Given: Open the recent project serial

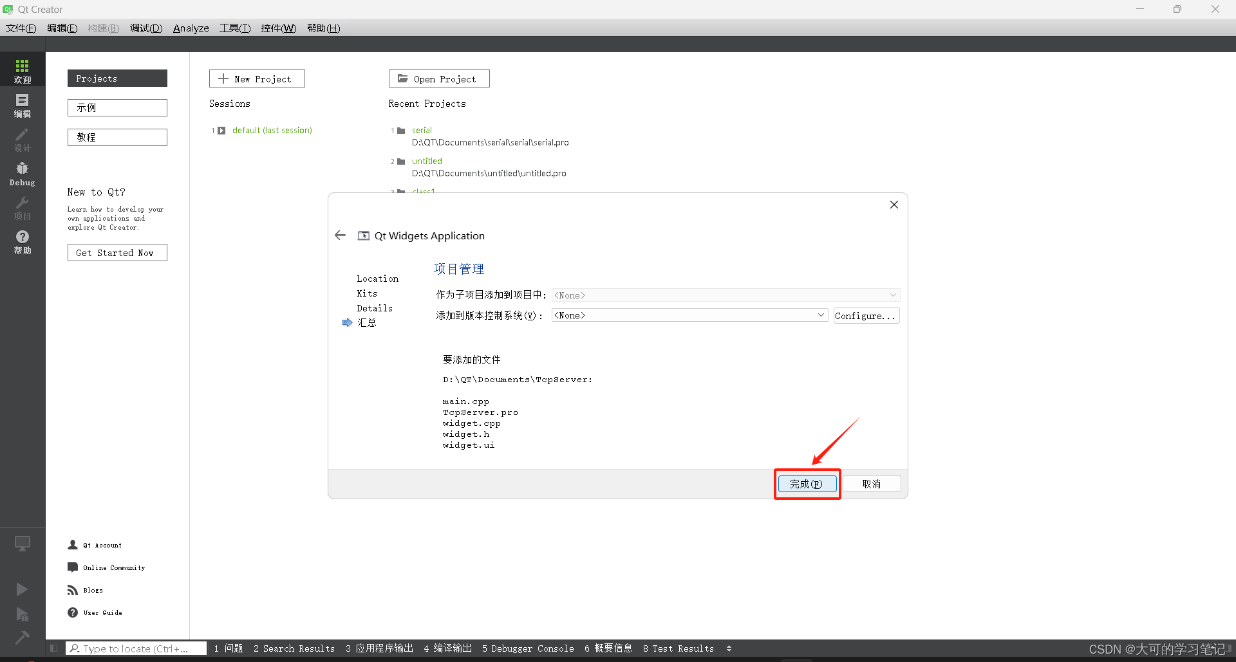Looking at the screenshot, I should click(422, 130).
